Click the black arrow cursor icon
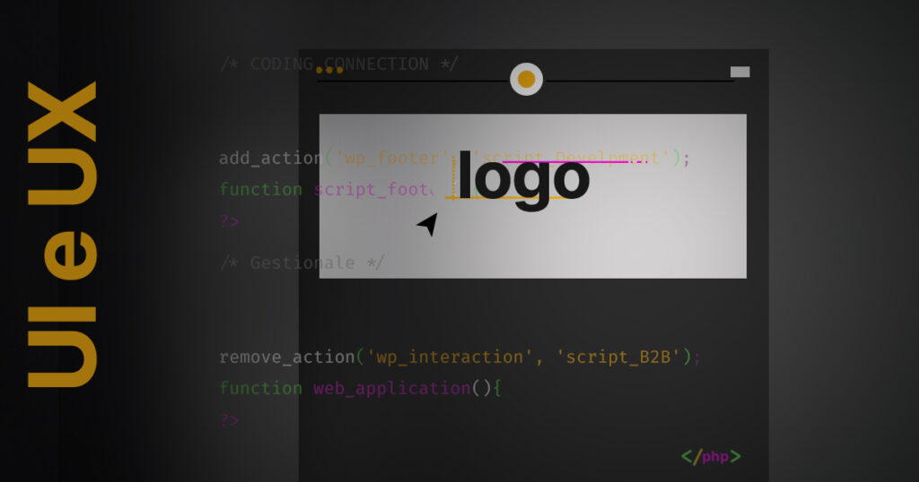 (428, 224)
